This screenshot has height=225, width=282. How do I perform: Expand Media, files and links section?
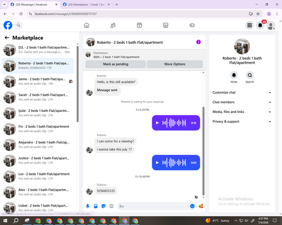pos(242,112)
